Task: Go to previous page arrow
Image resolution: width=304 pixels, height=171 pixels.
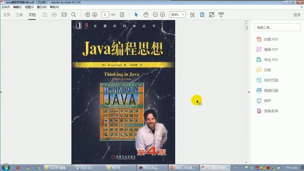Action: point(87,15)
